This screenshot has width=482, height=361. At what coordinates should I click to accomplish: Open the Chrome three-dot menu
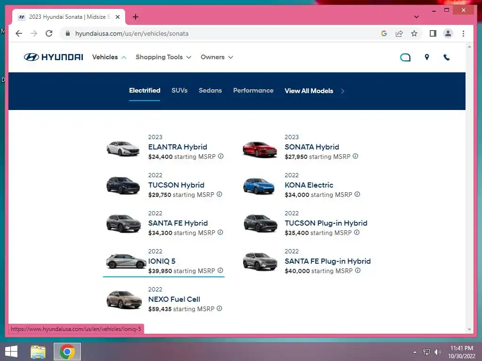click(463, 33)
